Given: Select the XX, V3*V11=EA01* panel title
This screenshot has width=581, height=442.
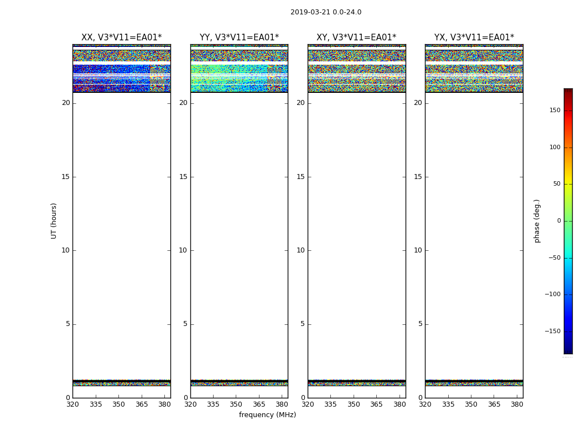Looking at the screenshot, I should pos(122,38).
